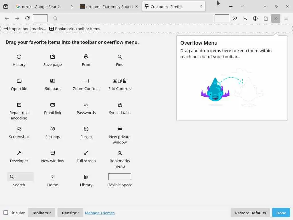The height and width of the screenshot is (220, 293).
Task: Close the Customize Firefox tab
Action: (x=201, y=6)
